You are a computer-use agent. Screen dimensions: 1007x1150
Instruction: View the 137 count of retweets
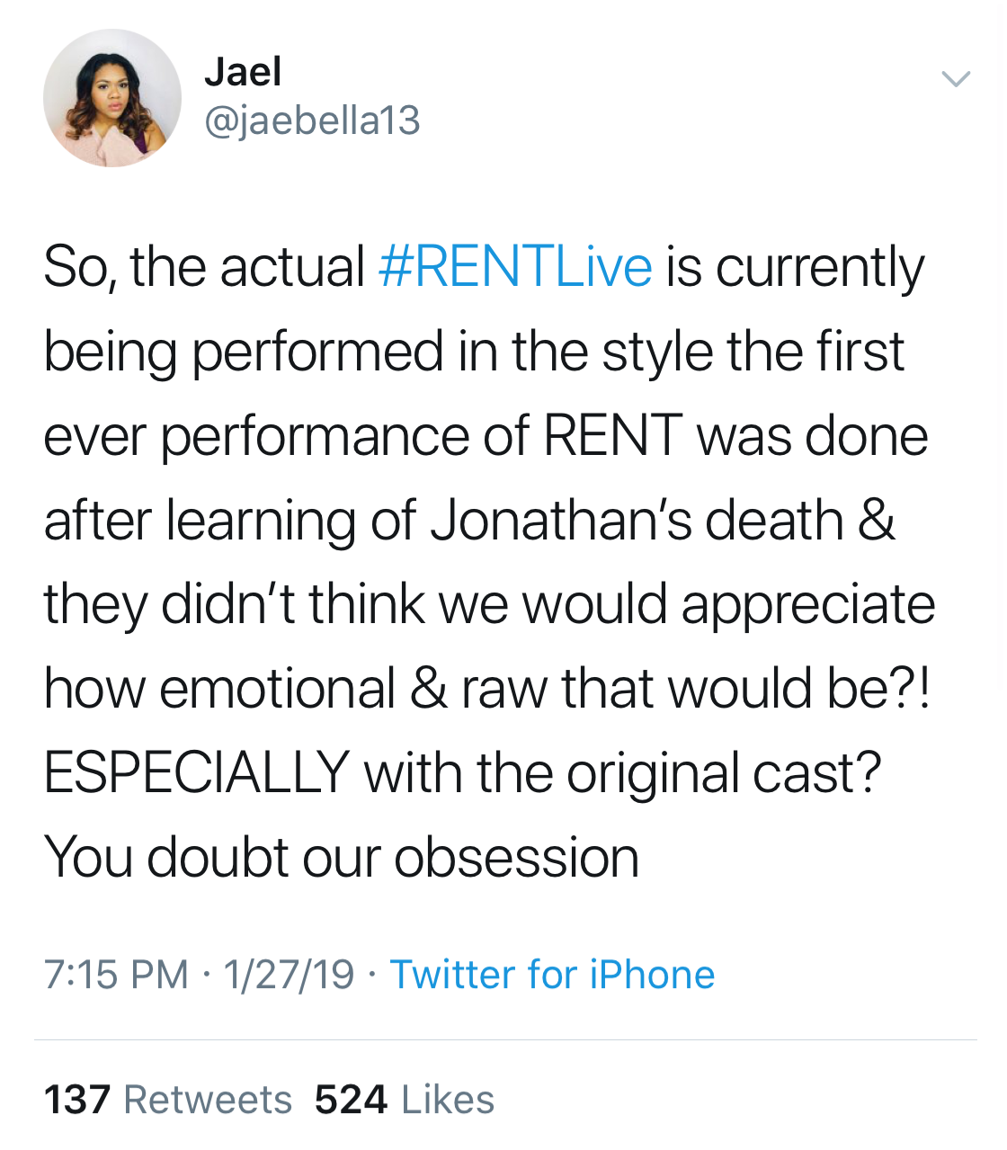click(77, 1100)
